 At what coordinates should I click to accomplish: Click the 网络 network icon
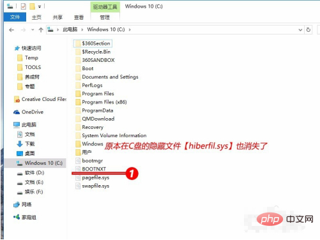[x=17, y=205]
